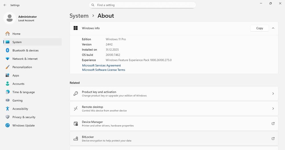Click the Administrator profile avatar
Viewport: 285px width, 150px height.
pyautogui.click(x=9, y=18)
